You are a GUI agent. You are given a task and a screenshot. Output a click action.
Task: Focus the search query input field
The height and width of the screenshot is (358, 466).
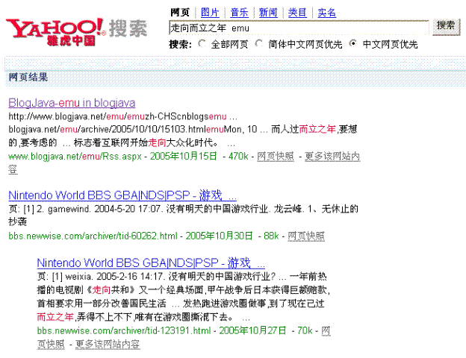[x=299, y=28]
